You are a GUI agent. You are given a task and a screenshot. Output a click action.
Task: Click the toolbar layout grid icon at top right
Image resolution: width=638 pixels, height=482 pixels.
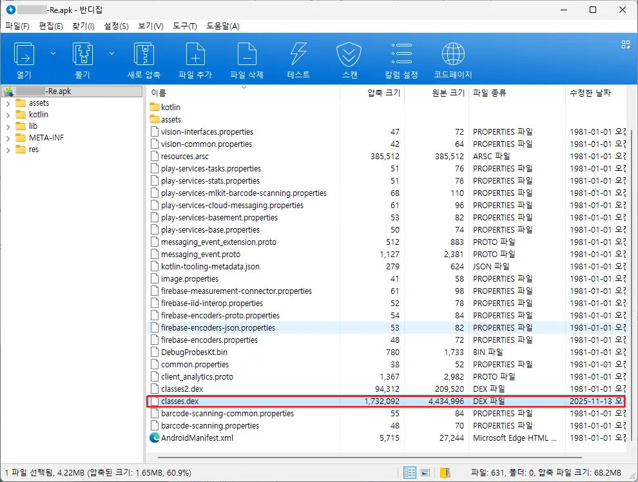click(626, 44)
